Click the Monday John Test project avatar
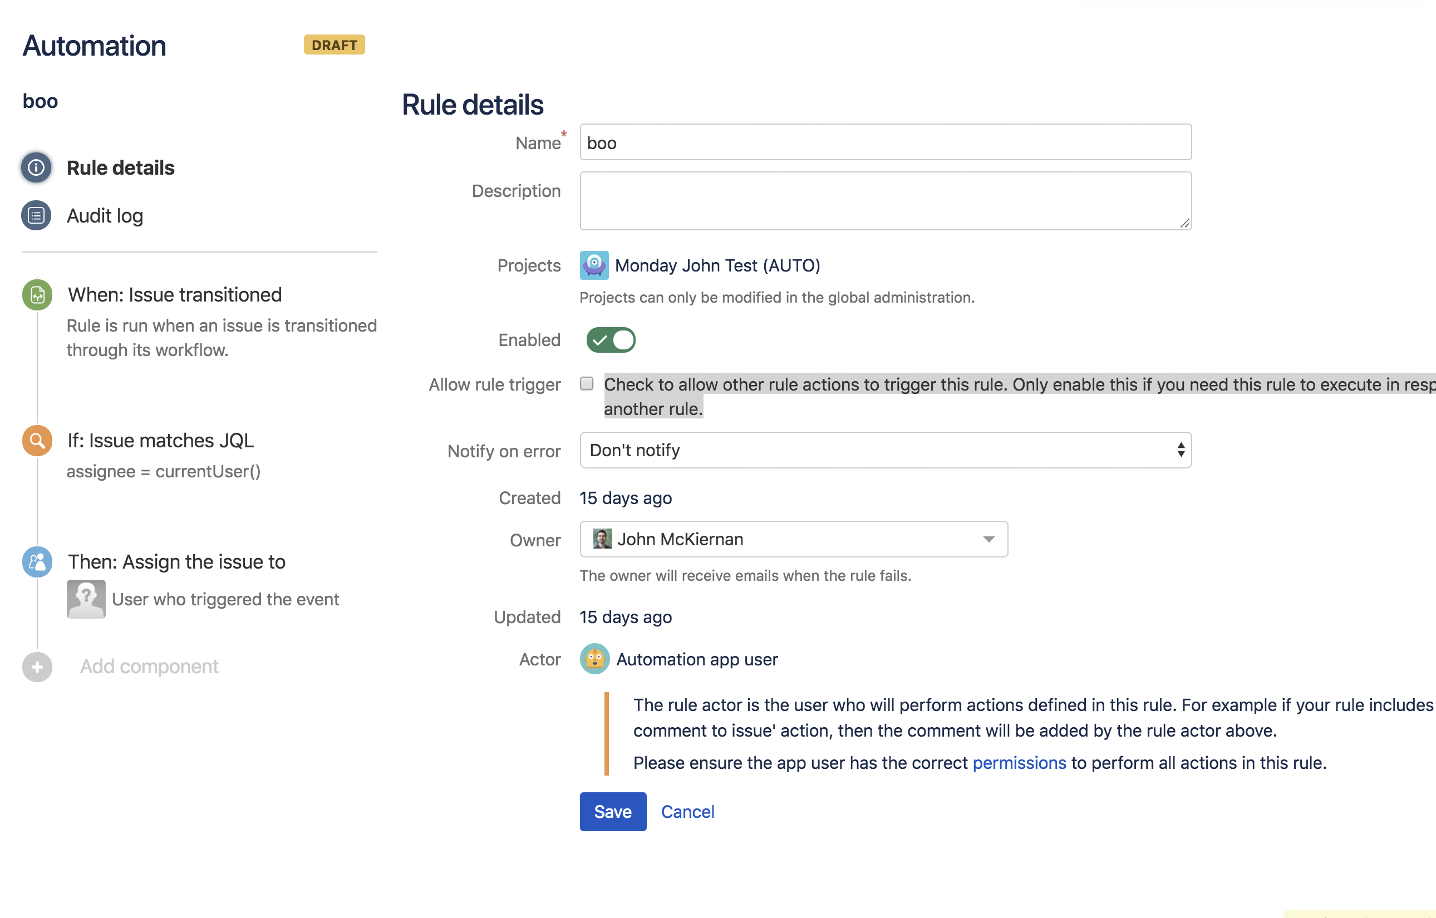Screen dimensions: 1436x918 tap(594, 266)
